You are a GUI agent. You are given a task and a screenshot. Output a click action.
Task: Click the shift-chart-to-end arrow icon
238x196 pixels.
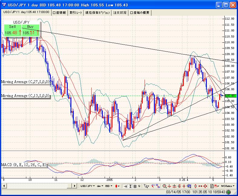click(125, 186)
